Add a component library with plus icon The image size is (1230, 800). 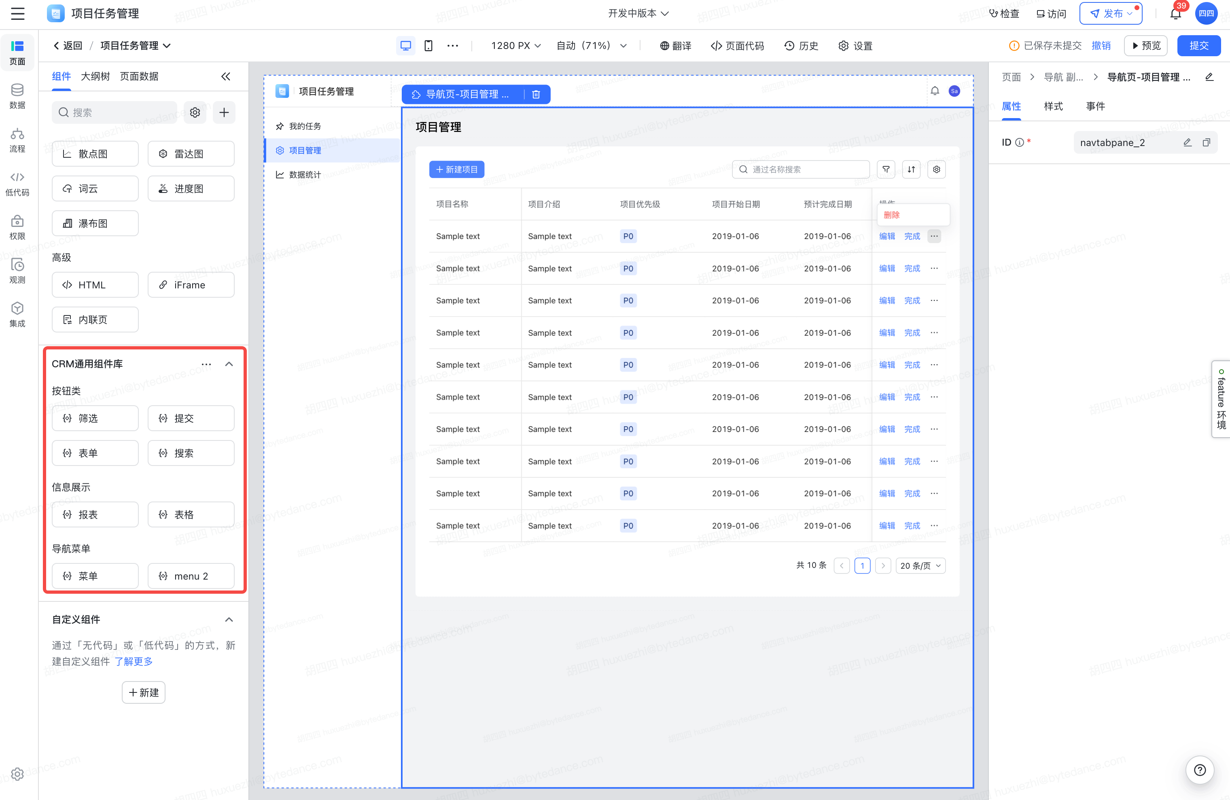[x=224, y=112]
